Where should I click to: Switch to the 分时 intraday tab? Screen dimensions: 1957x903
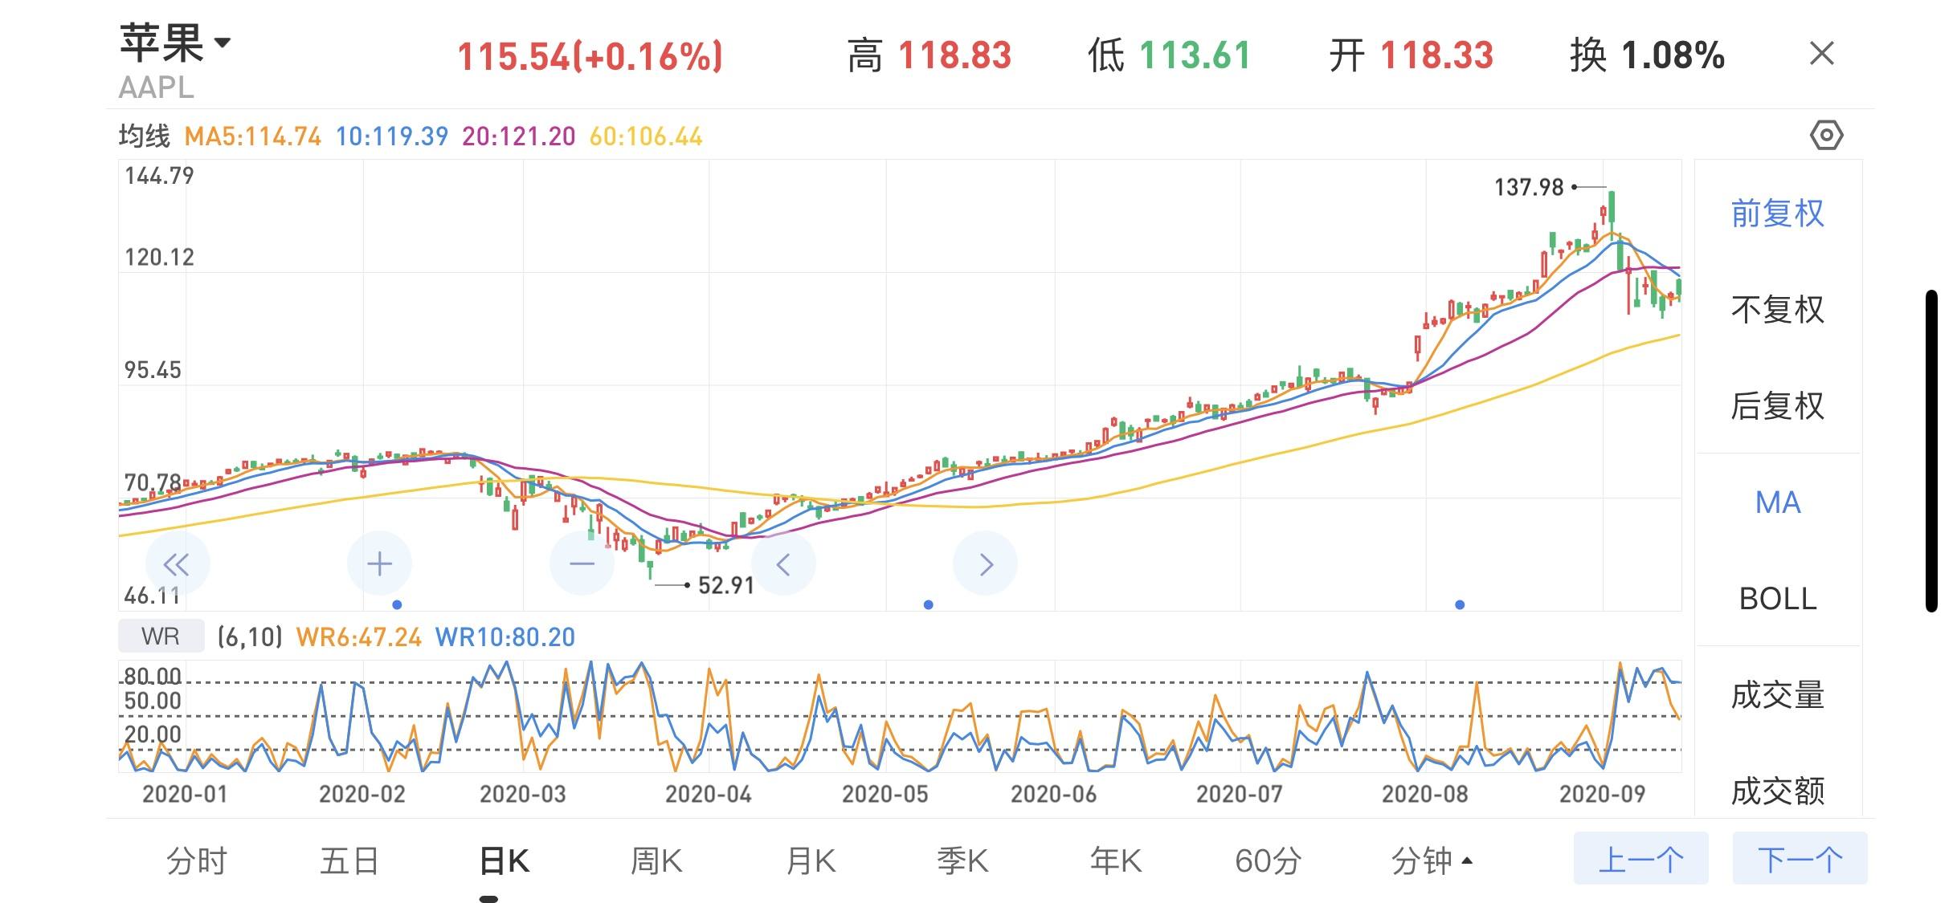coord(197,861)
